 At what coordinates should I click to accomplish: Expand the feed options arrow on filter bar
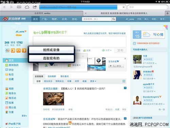coord(124,81)
